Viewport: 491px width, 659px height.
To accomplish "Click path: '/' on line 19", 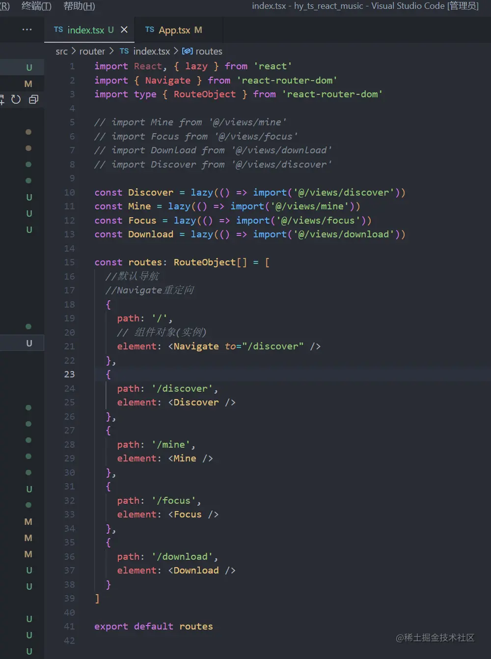I will point(145,318).
